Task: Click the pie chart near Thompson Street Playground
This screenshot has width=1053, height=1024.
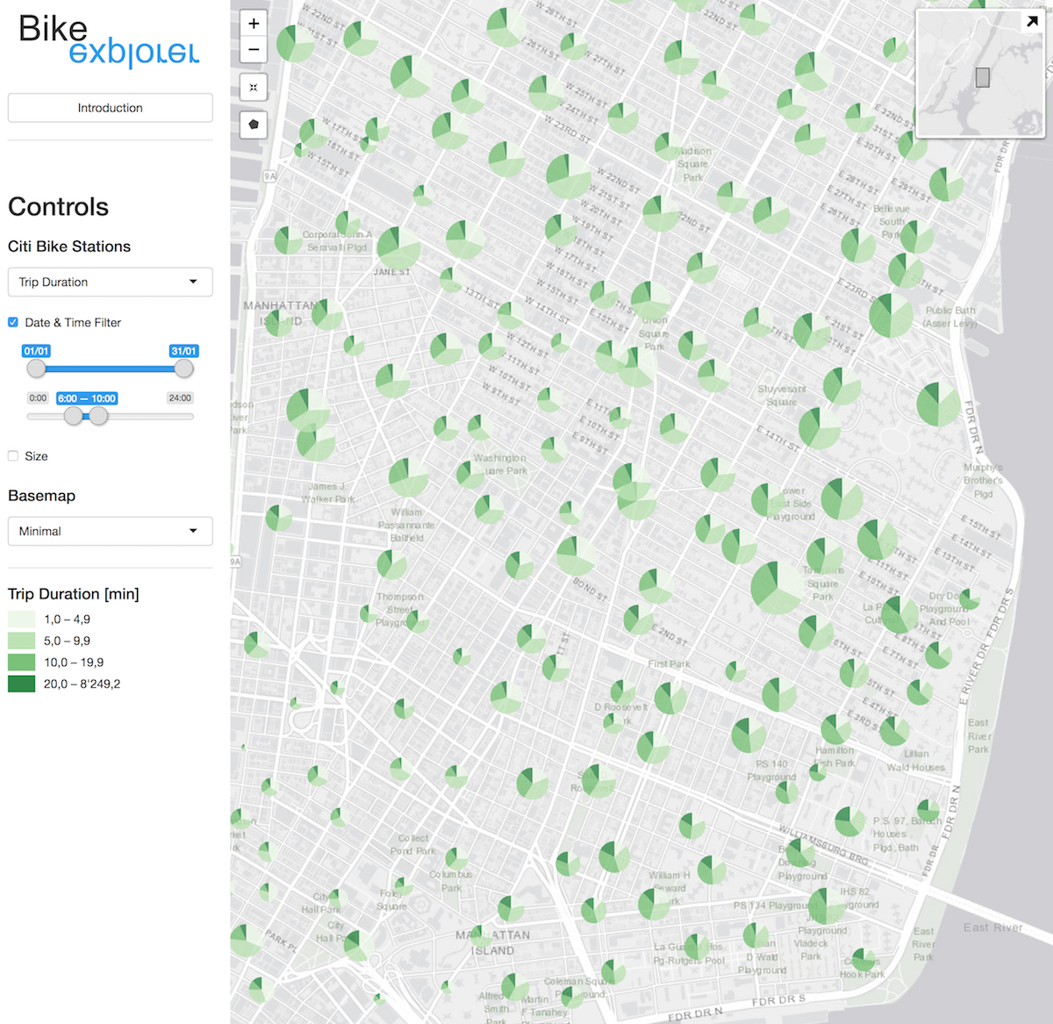Action: pos(418,621)
